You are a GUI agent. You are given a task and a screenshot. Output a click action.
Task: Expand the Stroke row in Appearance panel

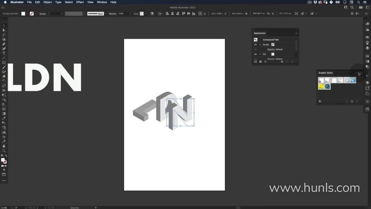pos(260,45)
